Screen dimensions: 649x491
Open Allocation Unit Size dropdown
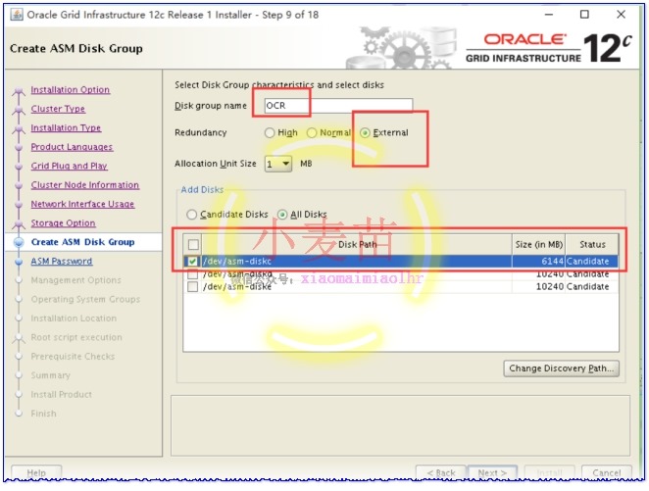pos(278,164)
